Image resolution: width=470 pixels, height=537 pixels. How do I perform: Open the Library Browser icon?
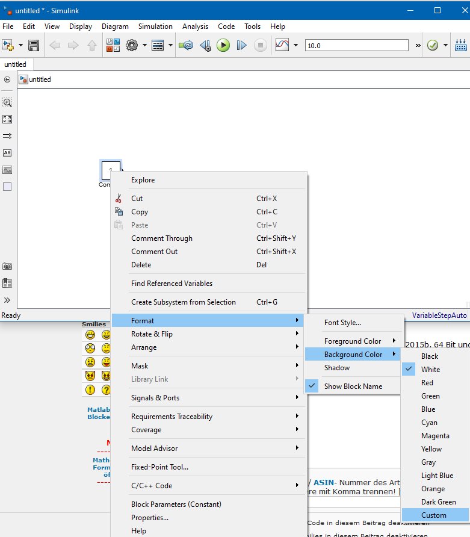tap(113, 45)
